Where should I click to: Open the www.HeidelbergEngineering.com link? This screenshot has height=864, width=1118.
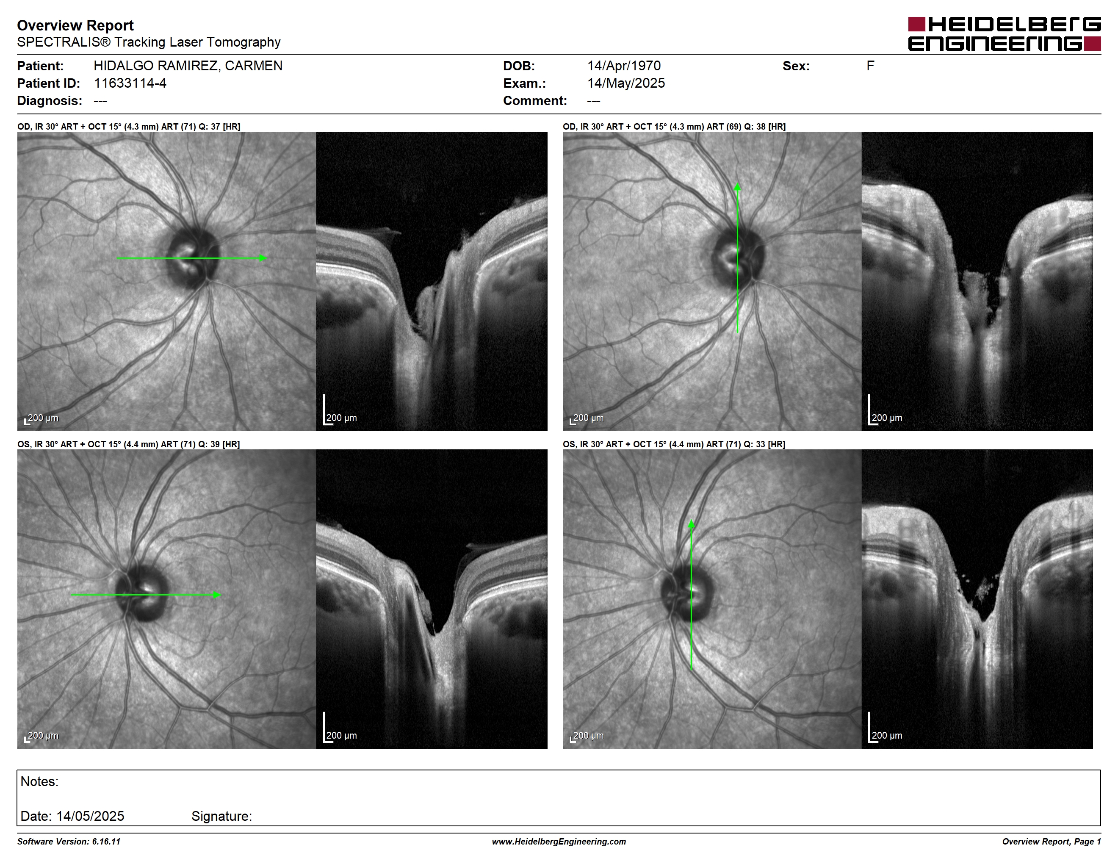coord(559,842)
